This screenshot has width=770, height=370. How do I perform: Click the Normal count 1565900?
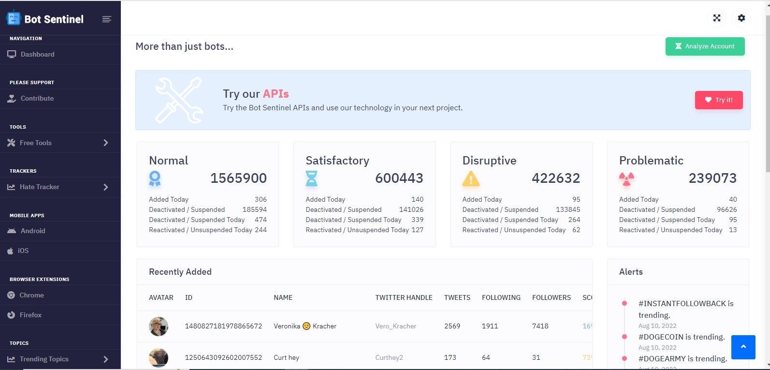238,178
